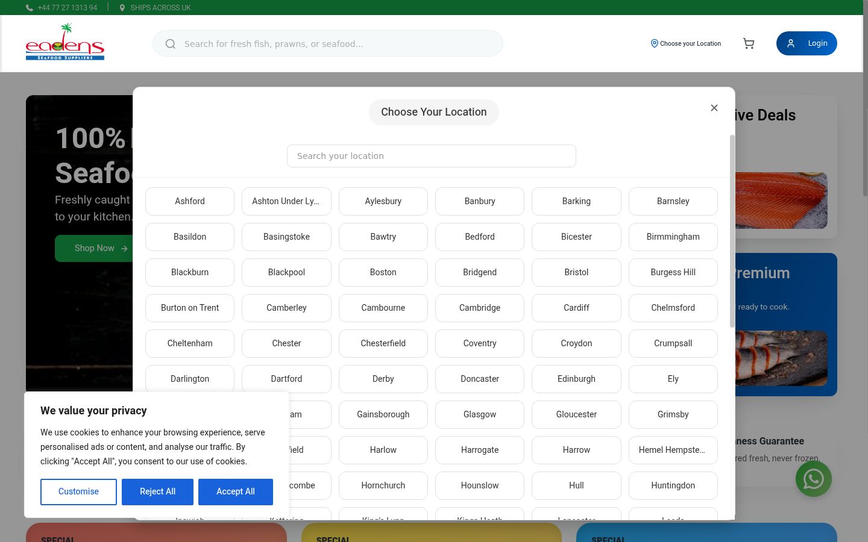Image resolution: width=868 pixels, height=542 pixels.
Task: Close the Choose Your Location dialog
Action: pyautogui.click(x=714, y=108)
